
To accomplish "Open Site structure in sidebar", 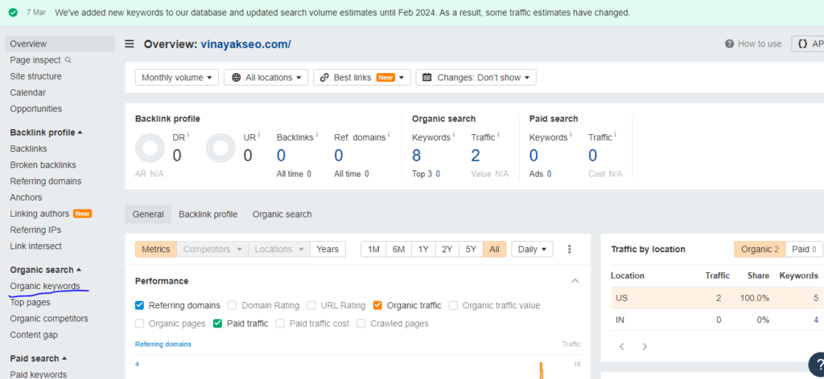I will click(35, 76).
